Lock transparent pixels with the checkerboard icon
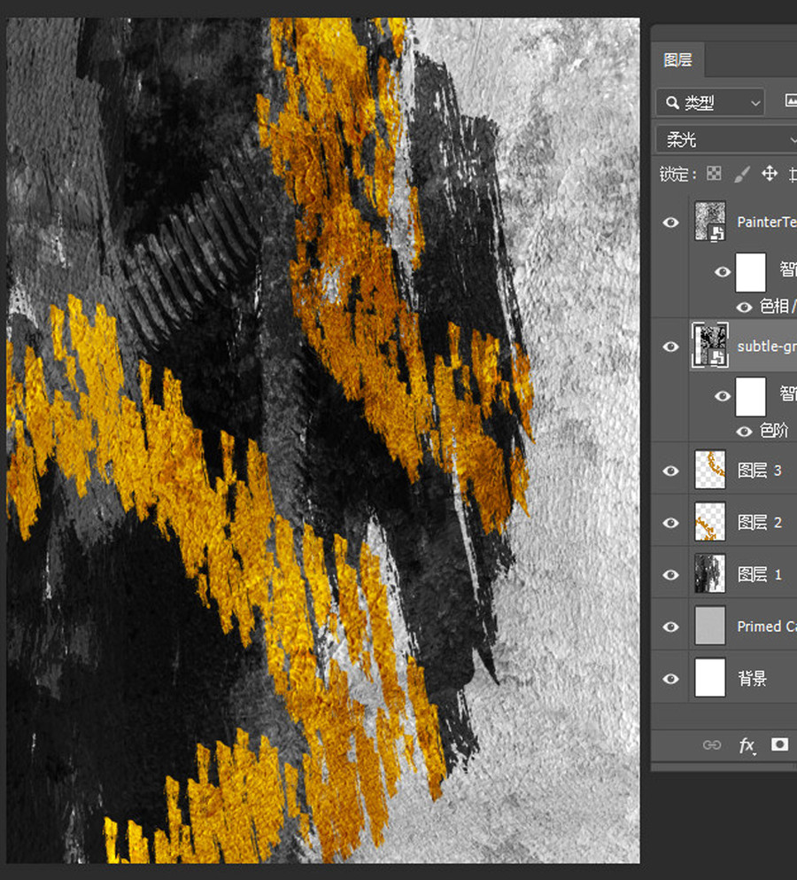 (x=714, y=174)
